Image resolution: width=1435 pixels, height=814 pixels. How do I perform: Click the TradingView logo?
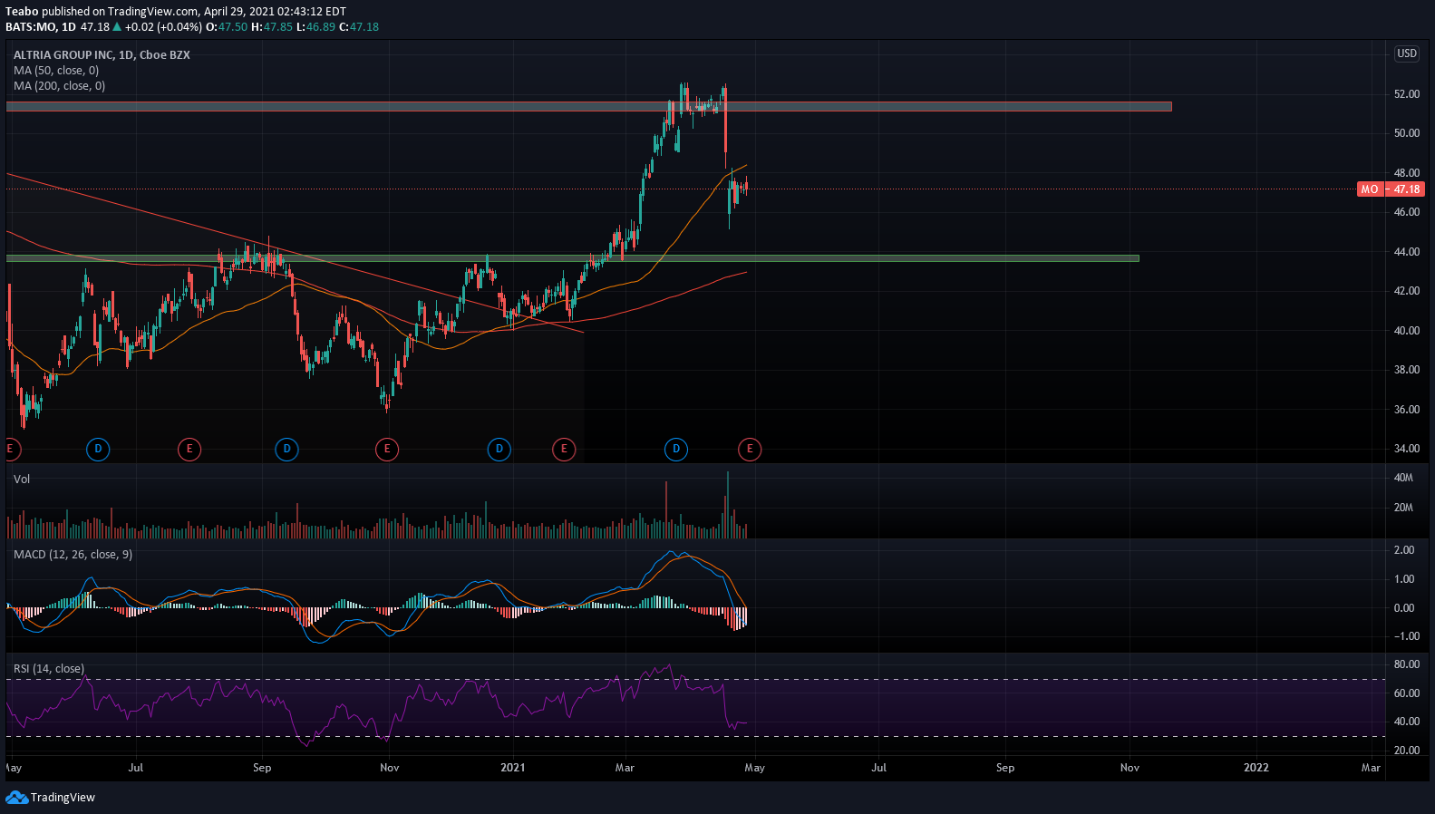pos(50,798)
